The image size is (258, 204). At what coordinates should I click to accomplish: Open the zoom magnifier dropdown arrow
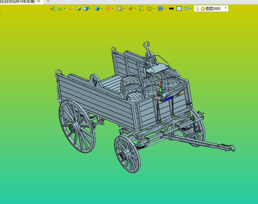[124, 8]
